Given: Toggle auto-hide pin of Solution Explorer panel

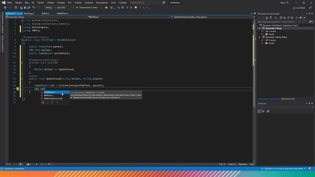Looking at the screenshot, I should tap(309, 14).
